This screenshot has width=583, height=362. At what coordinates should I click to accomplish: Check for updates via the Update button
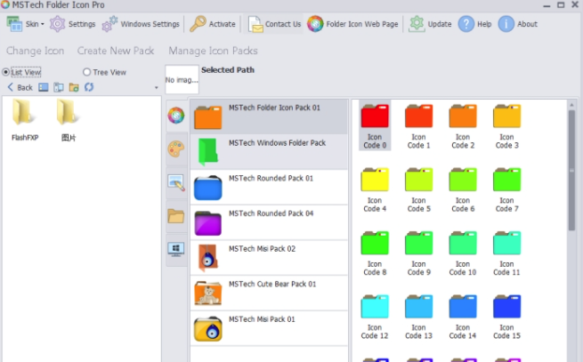click(430, 24)
